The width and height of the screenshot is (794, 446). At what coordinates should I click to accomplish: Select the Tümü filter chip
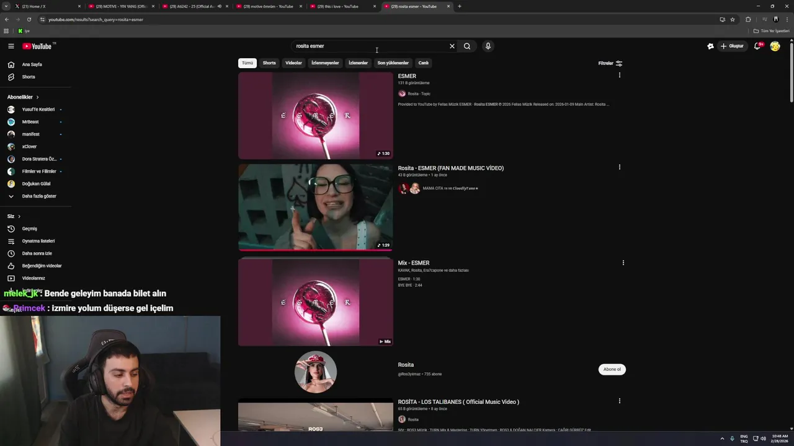(248, 63)
